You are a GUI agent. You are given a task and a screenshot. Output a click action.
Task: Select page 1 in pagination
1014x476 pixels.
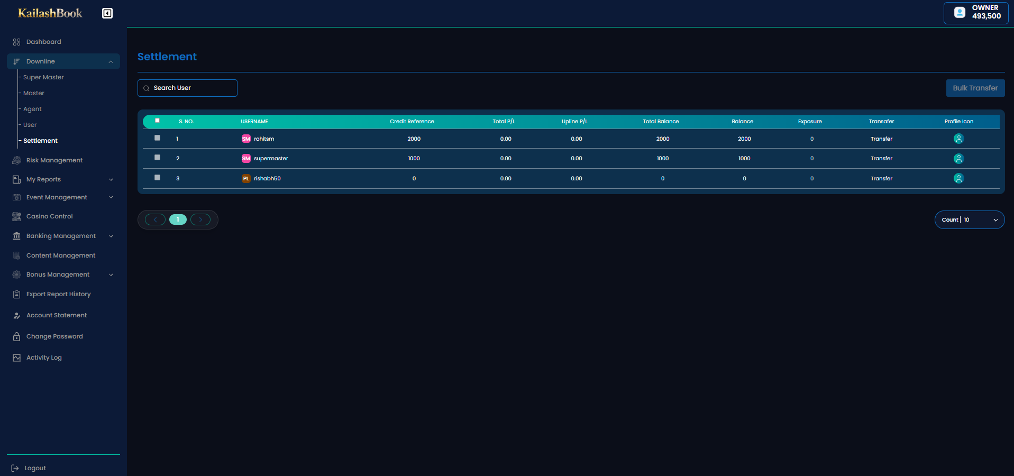pyautogui.click(x=178, y=219)
